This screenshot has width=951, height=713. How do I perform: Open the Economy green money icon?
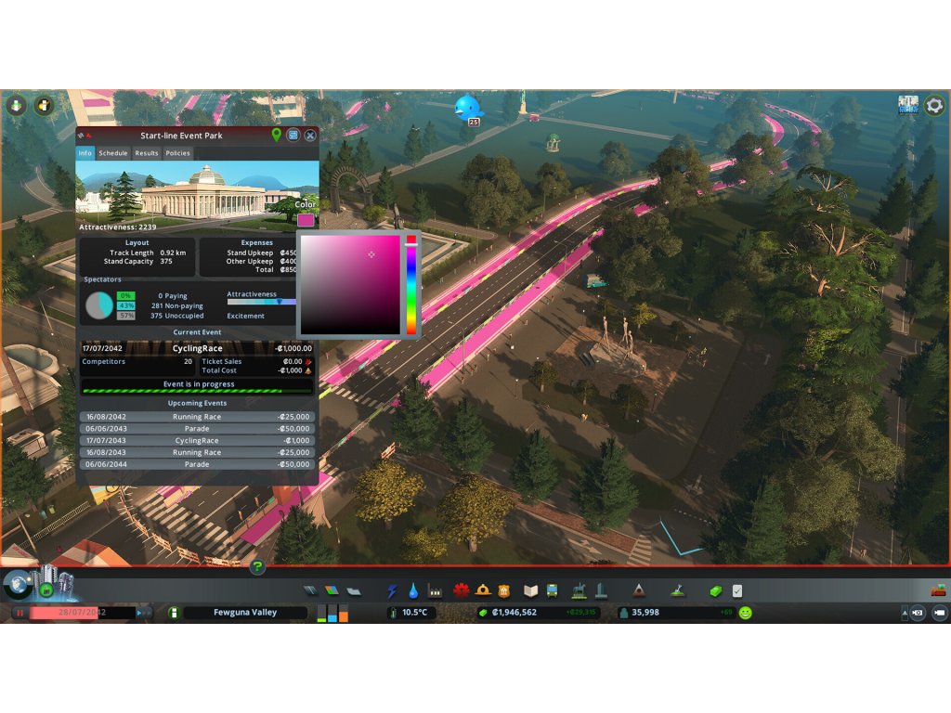[716, 590]
